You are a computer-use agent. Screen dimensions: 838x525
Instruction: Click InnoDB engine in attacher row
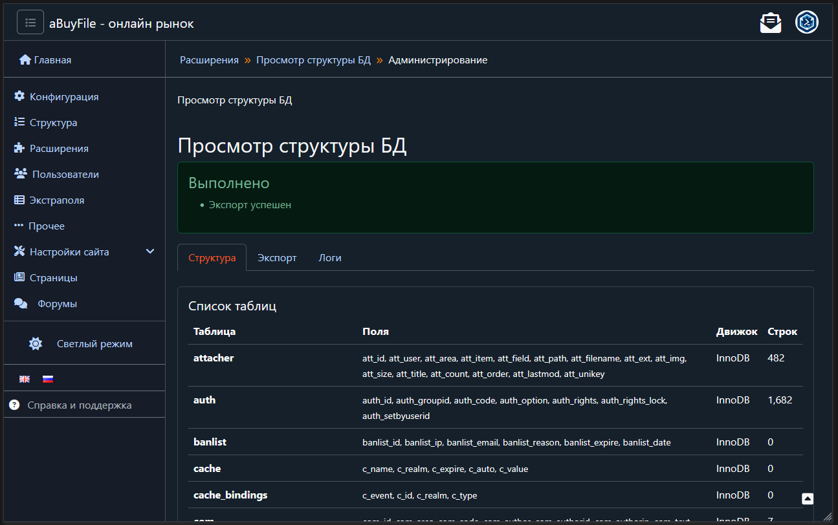coord(733,358)
